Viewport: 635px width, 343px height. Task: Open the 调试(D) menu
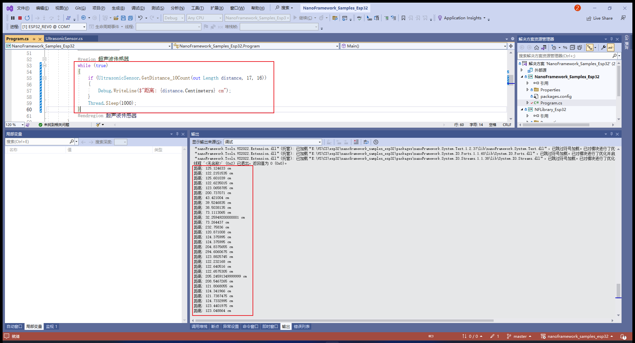(138, 8)
